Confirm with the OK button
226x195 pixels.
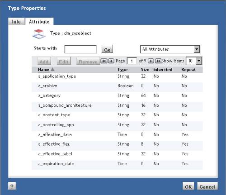click(x=188, y=186)
